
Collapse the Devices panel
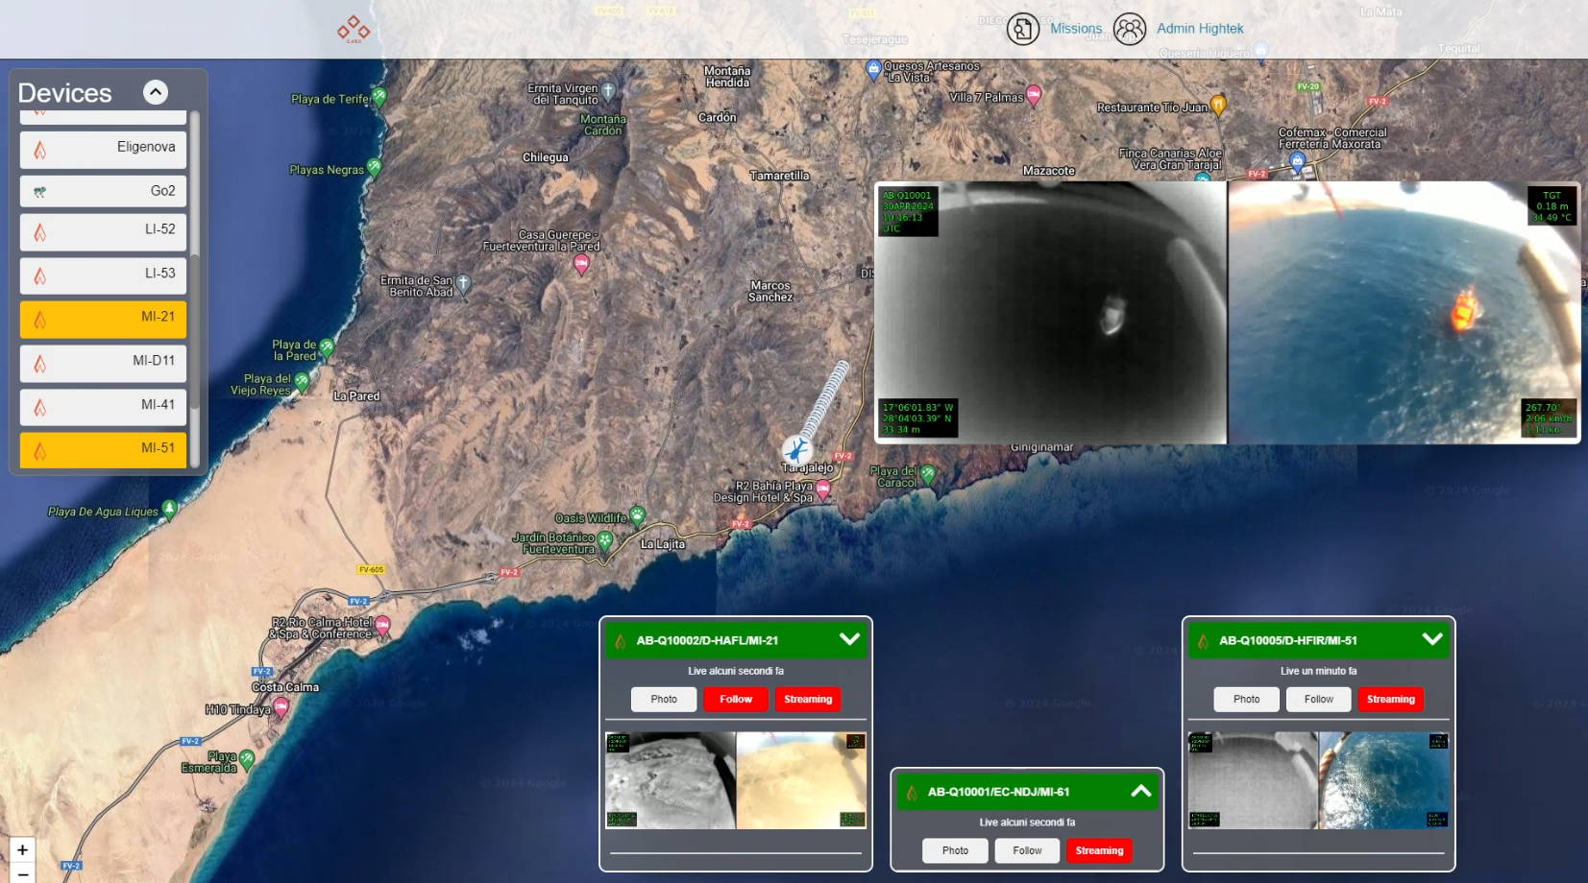[x=156, y=92]
